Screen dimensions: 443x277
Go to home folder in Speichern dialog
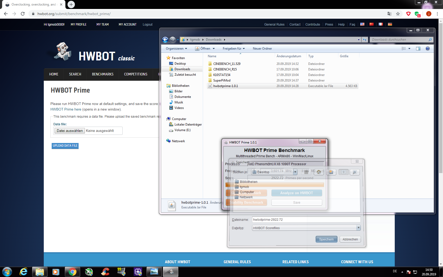(x=319, y=172)
